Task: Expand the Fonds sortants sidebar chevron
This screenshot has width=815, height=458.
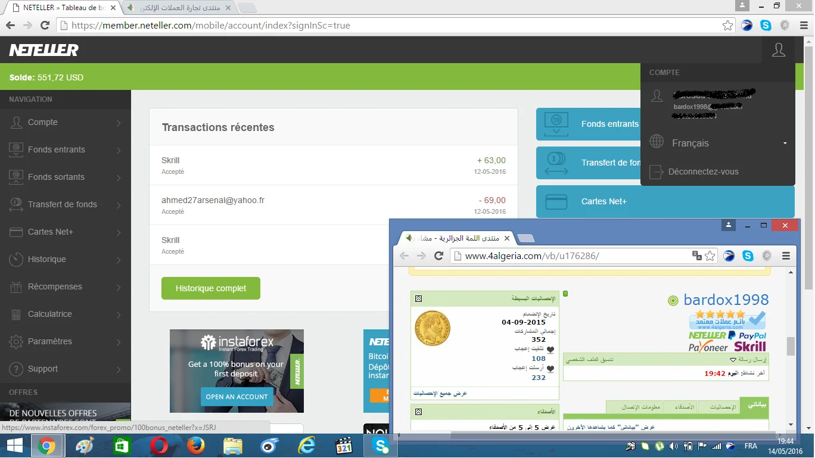Action: (x=119, y=177)
